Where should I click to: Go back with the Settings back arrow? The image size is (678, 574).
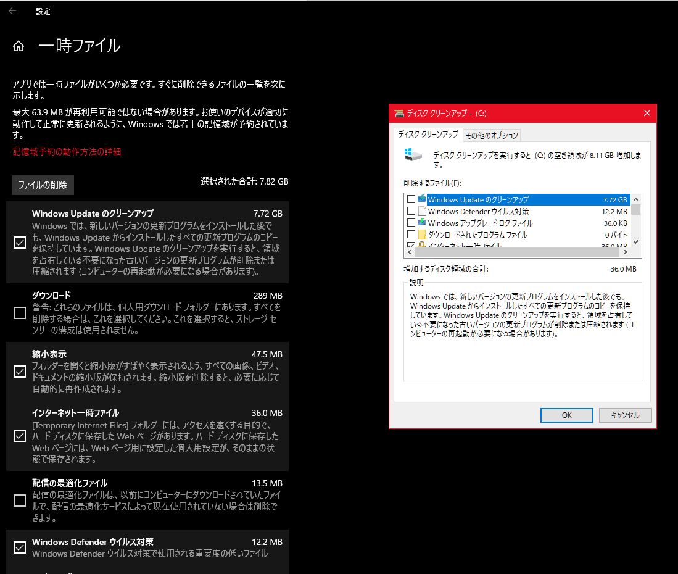[12, 11]
